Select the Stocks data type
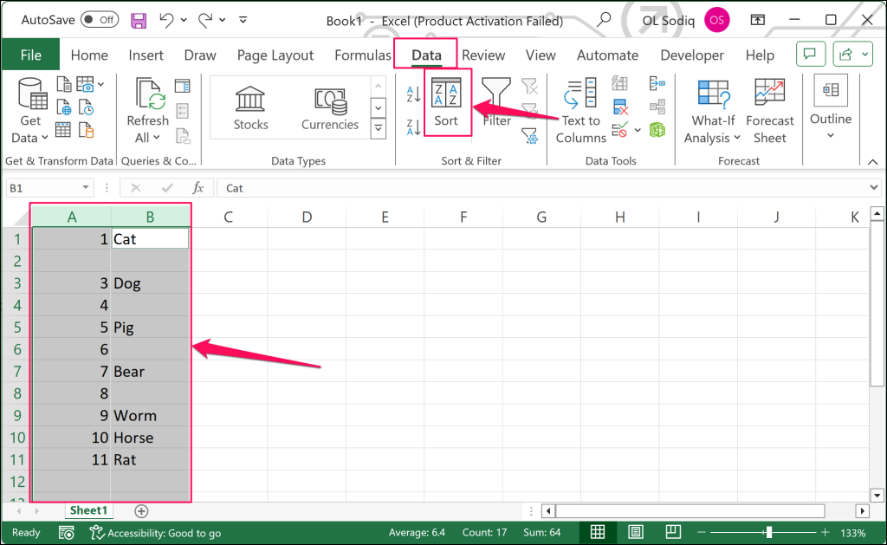887x545 pixels. (x=250, y=107)
